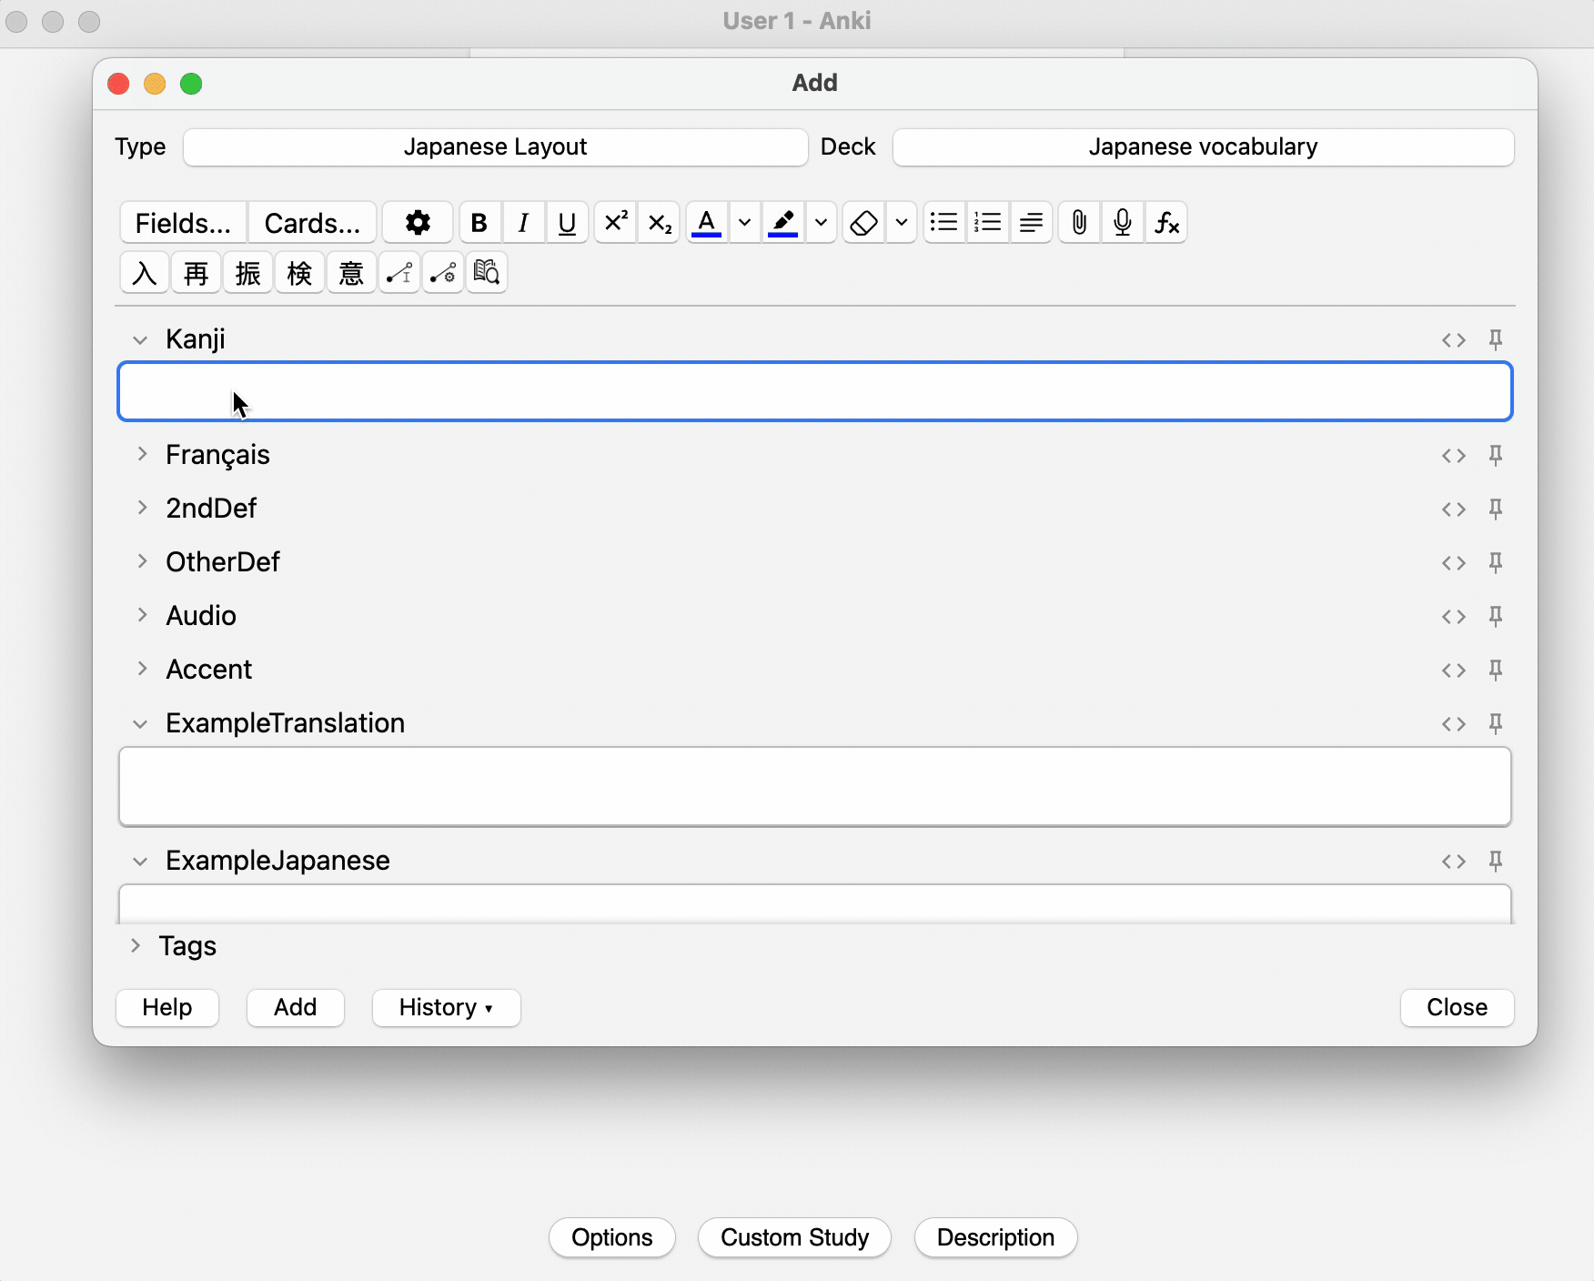Toggle HTML editor for 2ndDef field

(x=1454, y=509)
